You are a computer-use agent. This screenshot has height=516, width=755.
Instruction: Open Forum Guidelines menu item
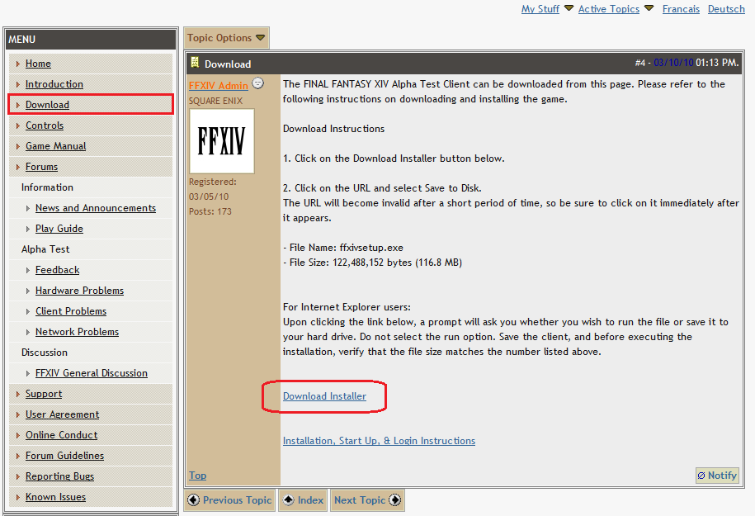64,457
